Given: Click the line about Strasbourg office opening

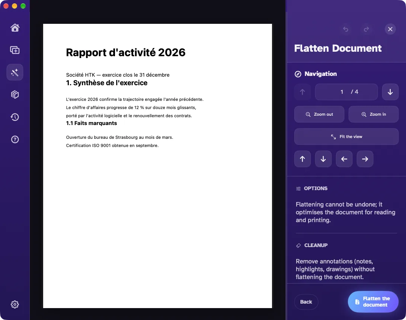Looking at the screenshot, I should (x=119, y=137).
